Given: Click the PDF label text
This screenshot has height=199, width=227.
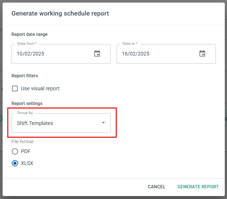Looking at the screenshot, I should point(26,151).
